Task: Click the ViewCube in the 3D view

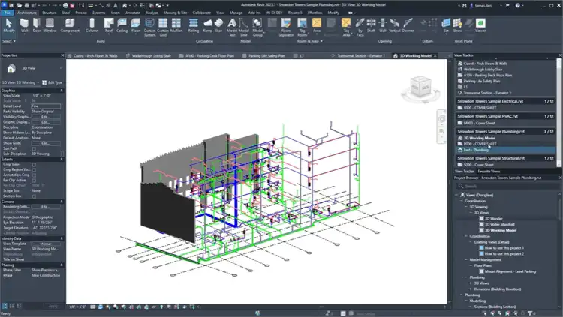Action: [420, 87]
